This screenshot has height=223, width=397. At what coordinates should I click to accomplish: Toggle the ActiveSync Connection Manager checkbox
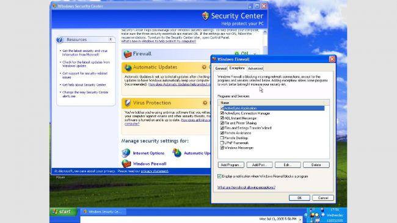pyautogui.click(x=222, y=113)
